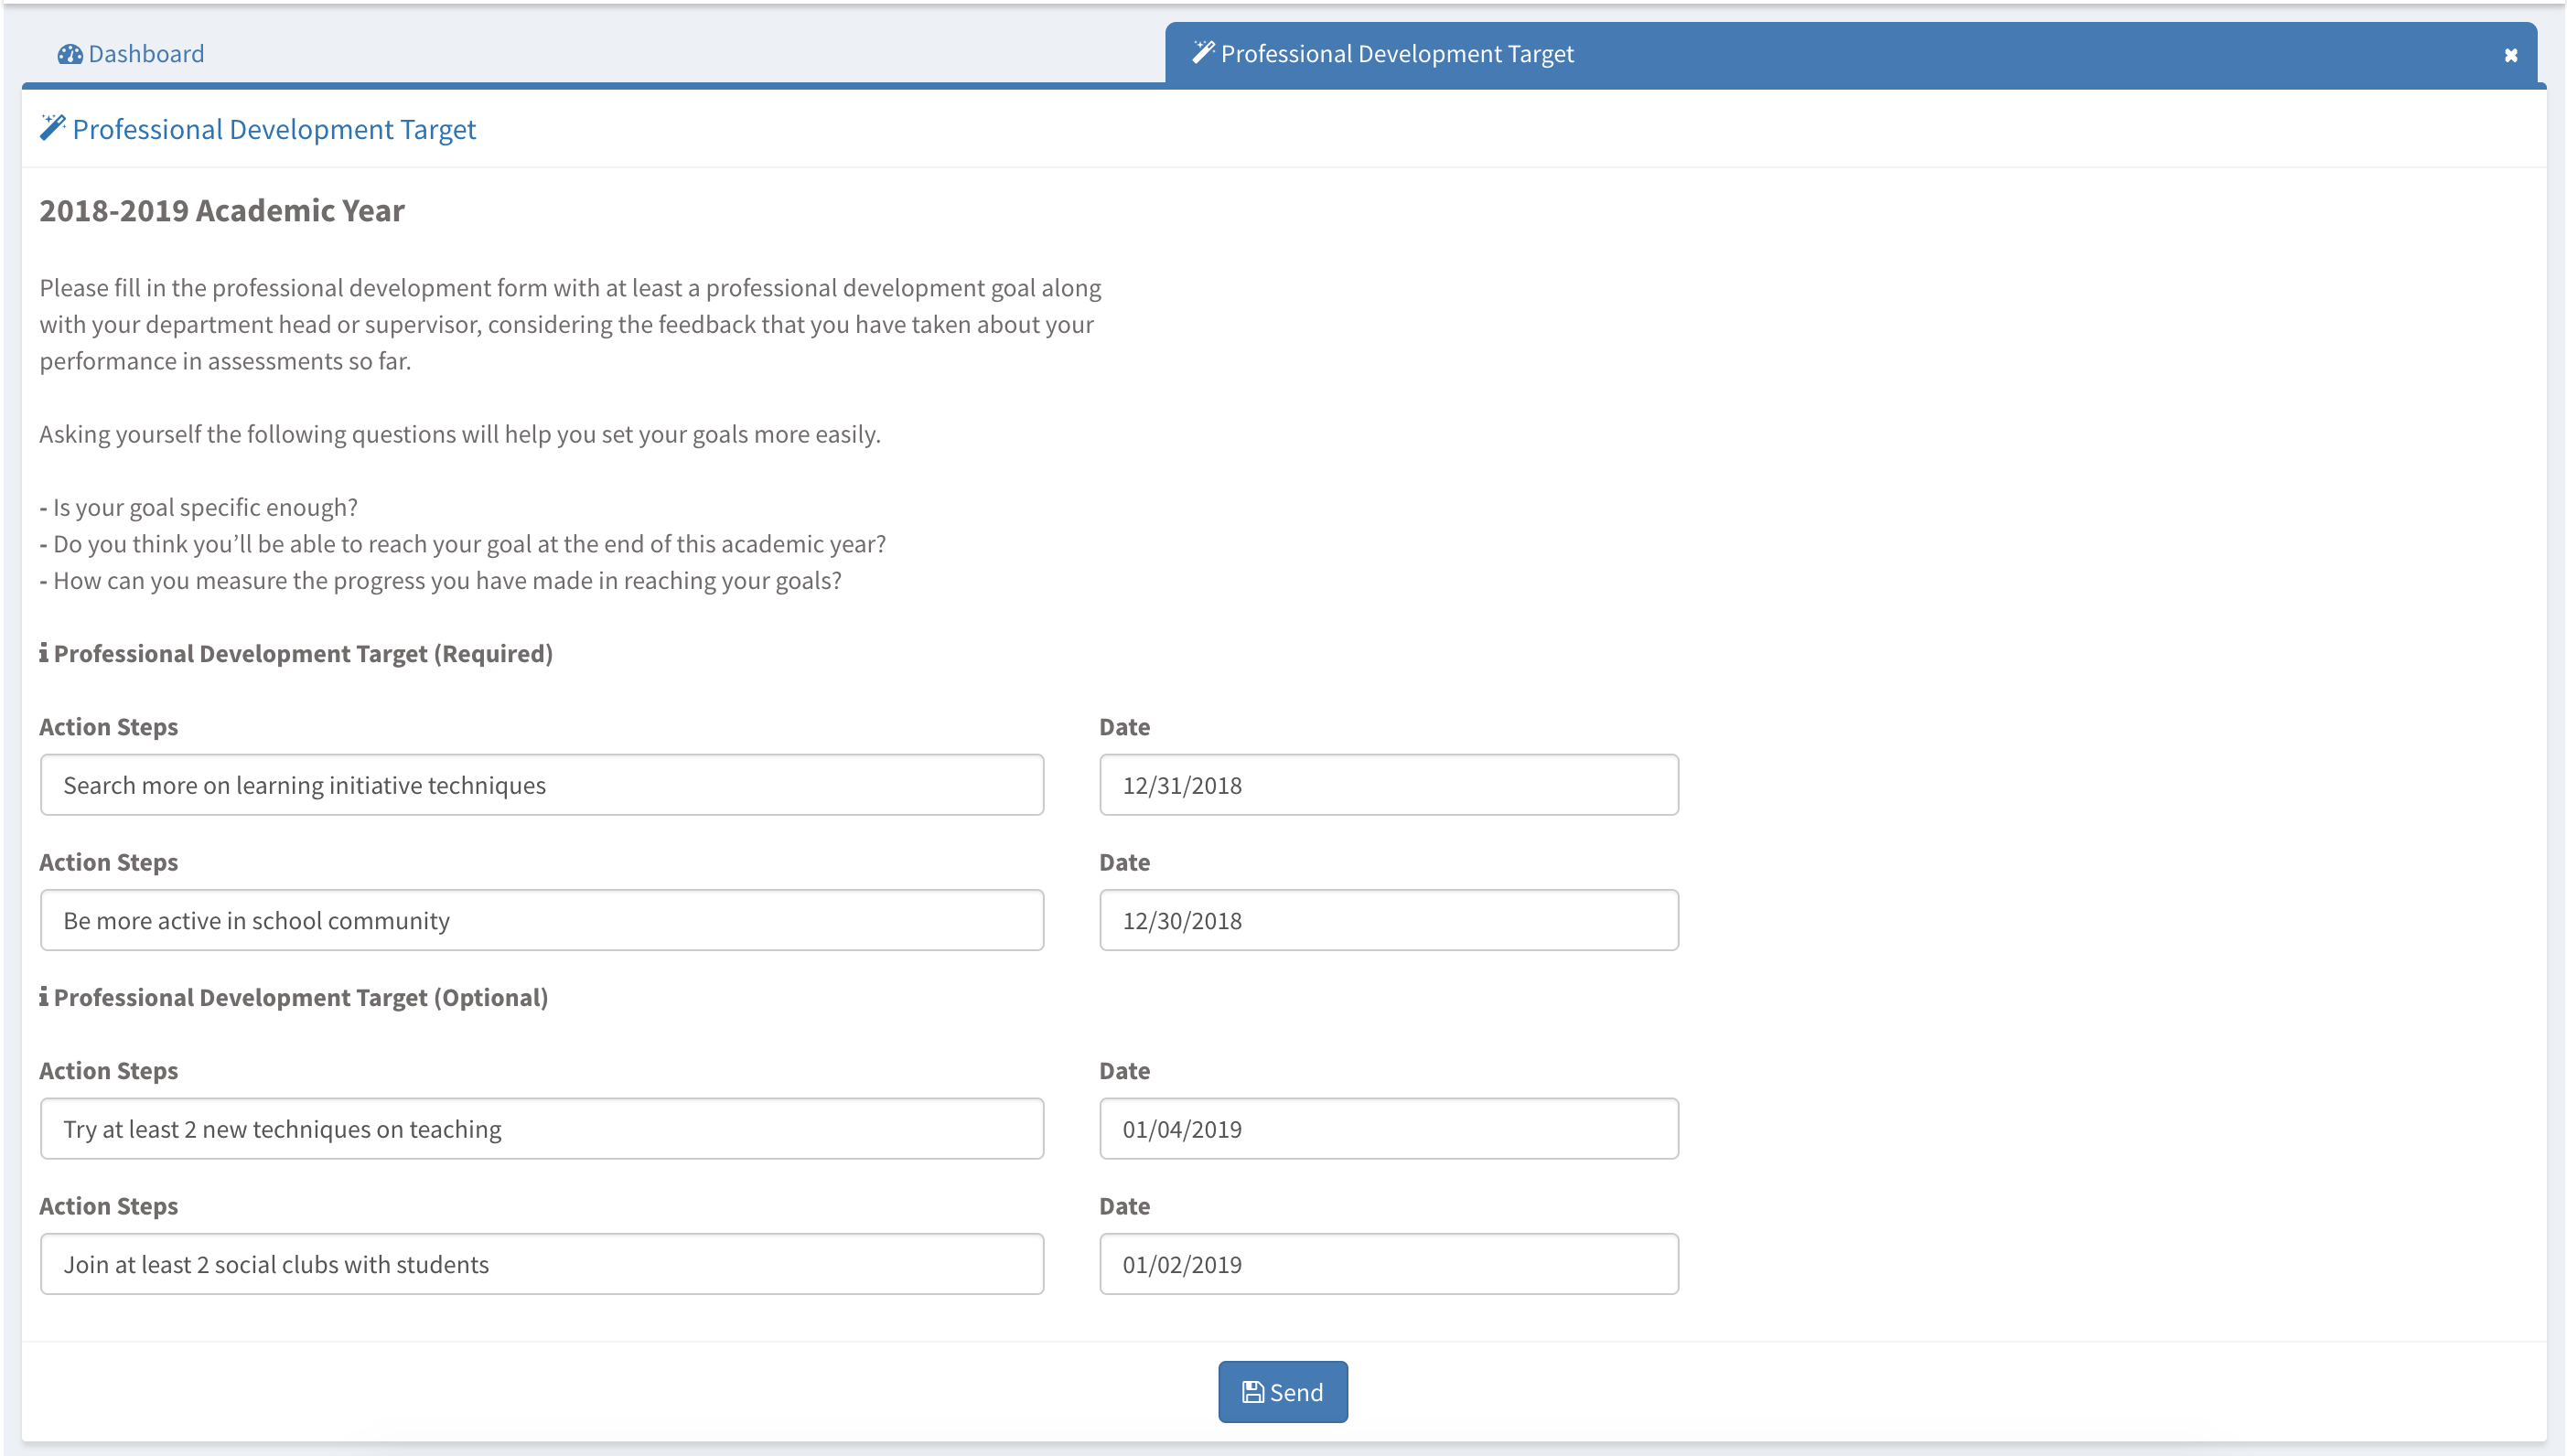Click the Professional Development Target heading link

coord(274,130)
